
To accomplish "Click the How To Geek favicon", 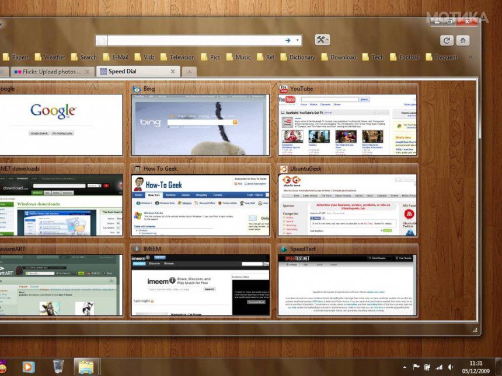I will (137, 168).
